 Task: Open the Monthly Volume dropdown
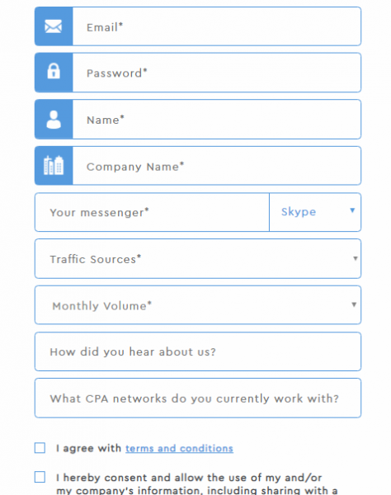tap(198, 305)
